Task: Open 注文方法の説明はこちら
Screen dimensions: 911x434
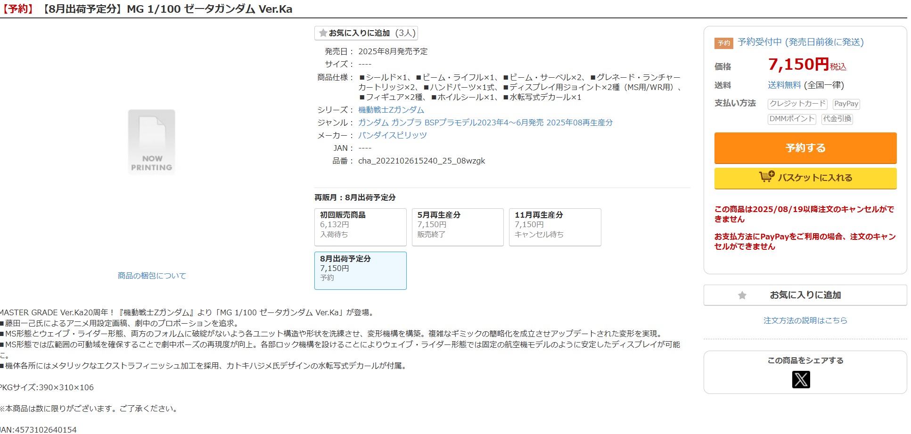Action: click(805, 320)
